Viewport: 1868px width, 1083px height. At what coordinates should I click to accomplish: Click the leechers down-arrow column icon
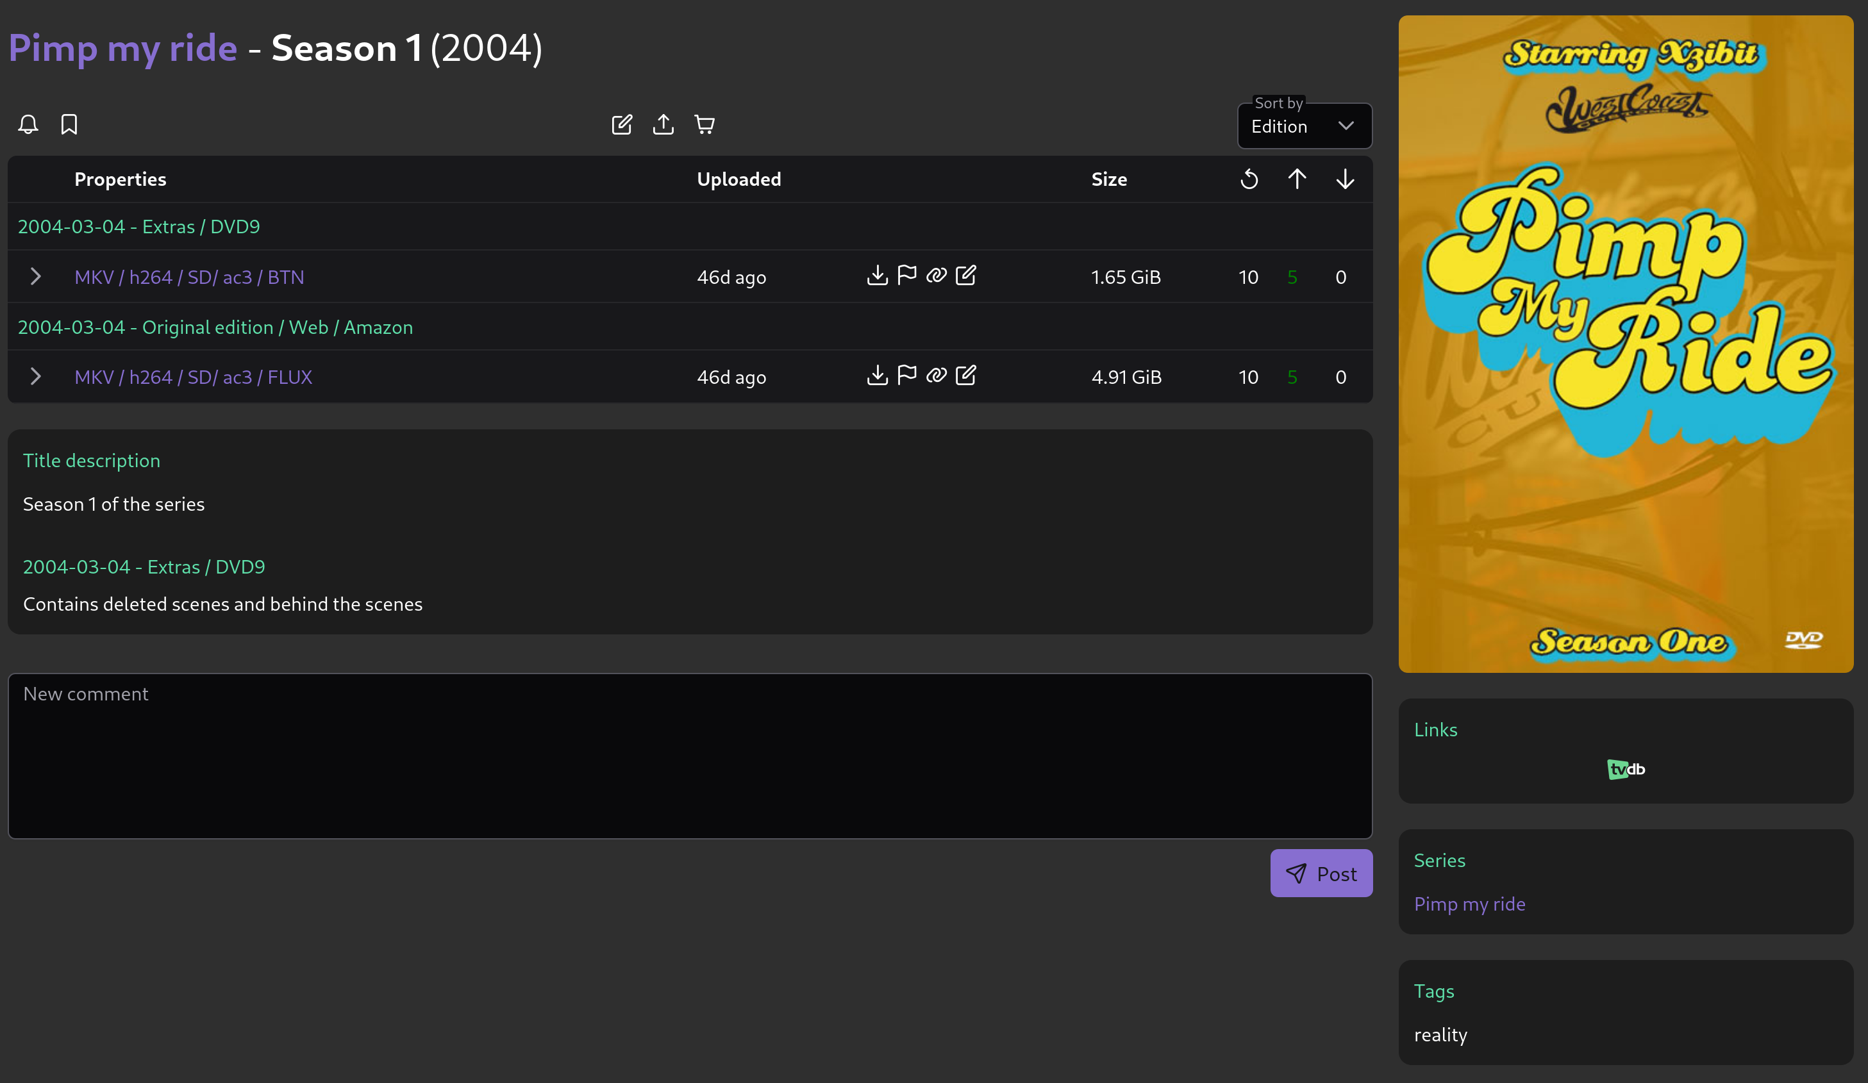tap(1346, 179)
